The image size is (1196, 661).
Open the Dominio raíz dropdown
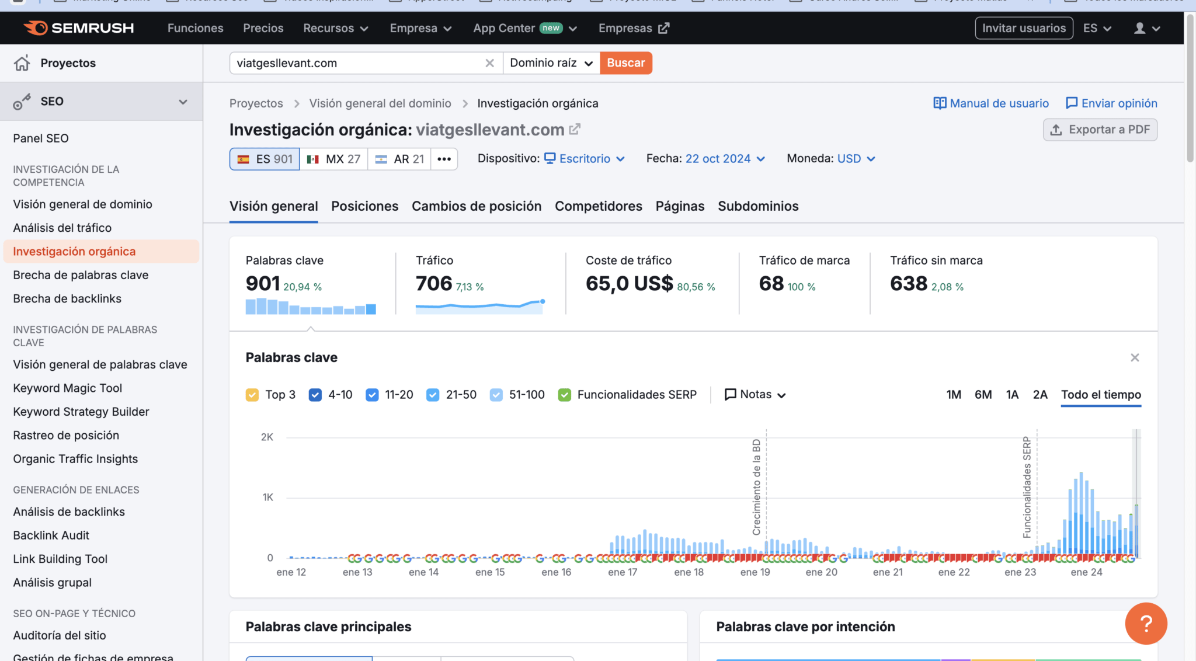[551, 63]
